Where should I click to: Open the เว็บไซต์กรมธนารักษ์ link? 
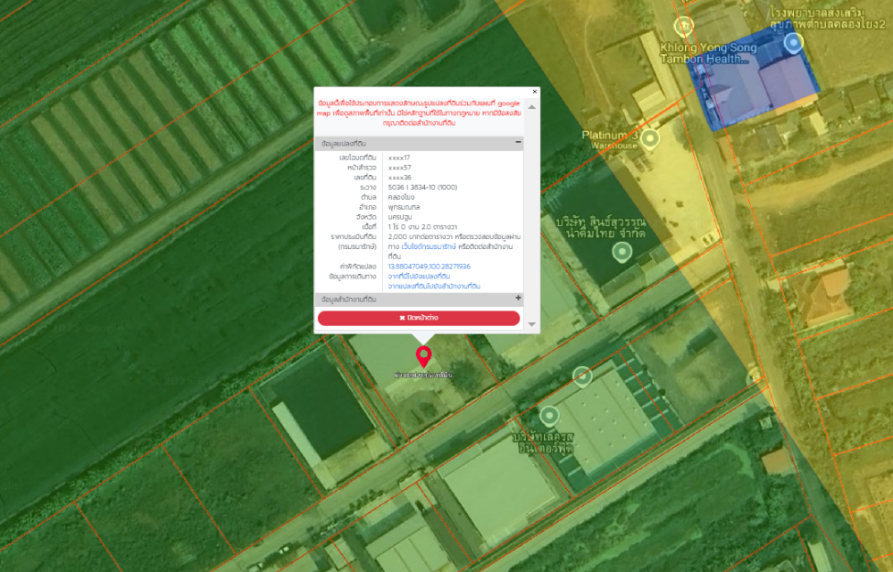[429, 245]
